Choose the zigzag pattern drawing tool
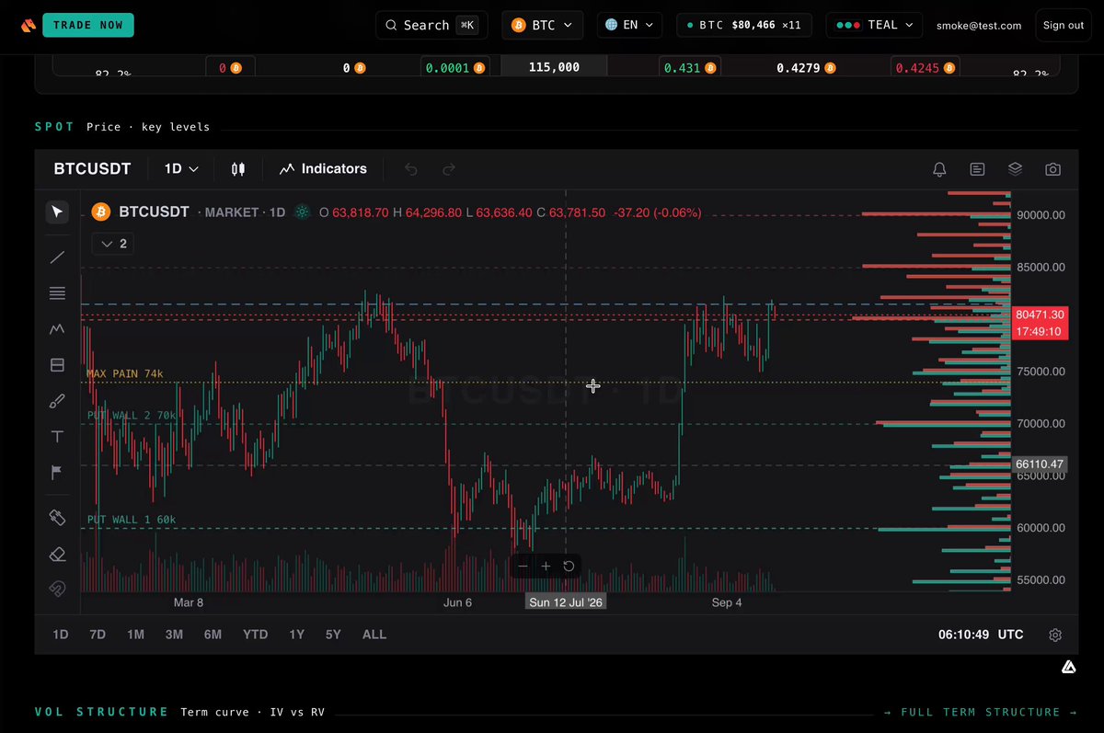1104x733 pixels. [x=57, y=329]
